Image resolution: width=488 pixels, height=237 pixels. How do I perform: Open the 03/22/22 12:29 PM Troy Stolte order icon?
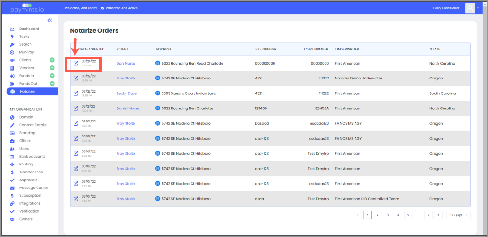[75, 78]
